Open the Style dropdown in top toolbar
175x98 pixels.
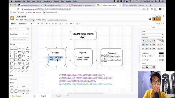tap(14, 24)
